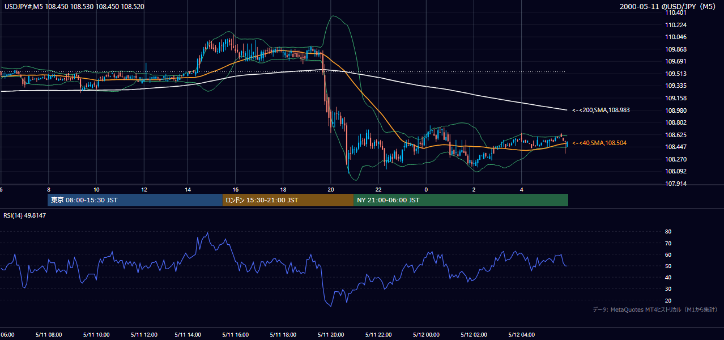Click price level 110.401 on the axis
724x340 pixels.
click(x=675, y=12)
